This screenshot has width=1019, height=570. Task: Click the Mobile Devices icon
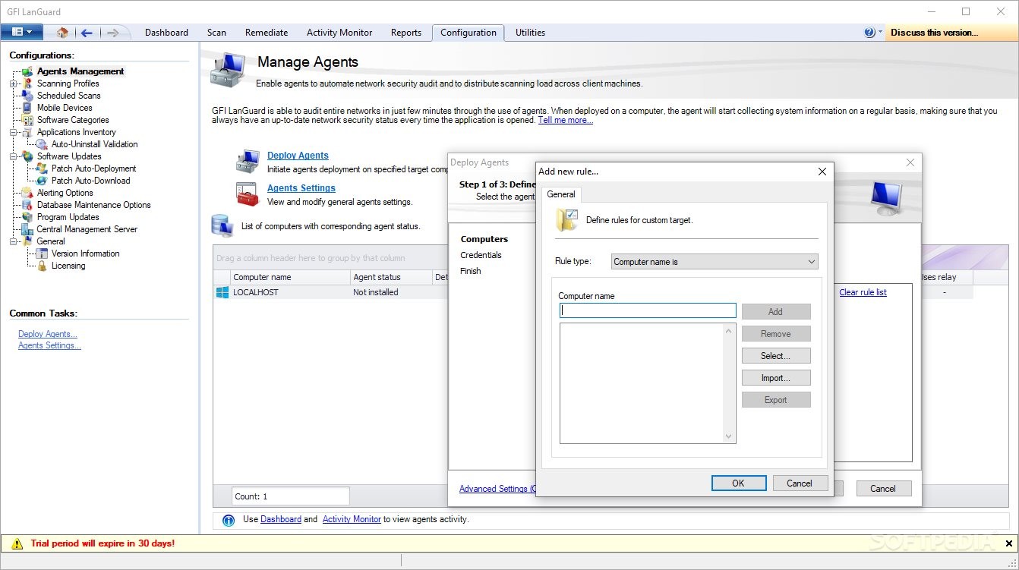(27, 108)
